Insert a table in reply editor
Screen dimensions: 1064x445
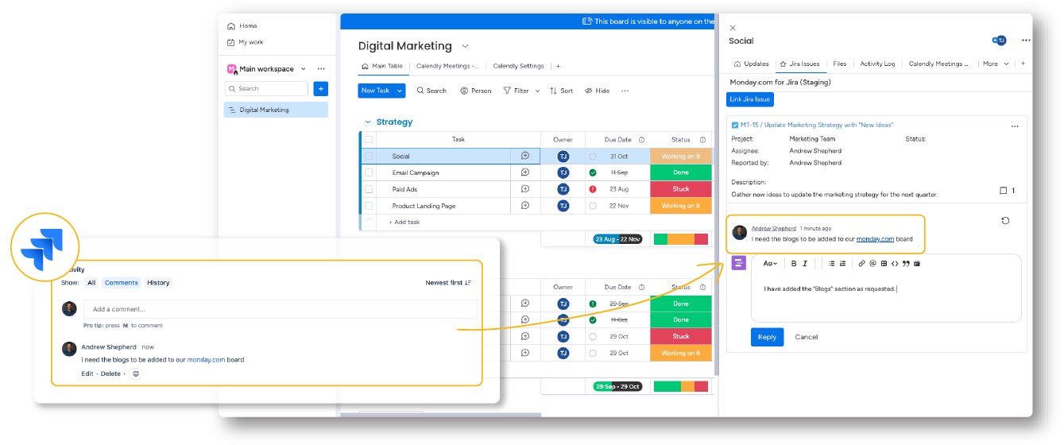(884, 263)
